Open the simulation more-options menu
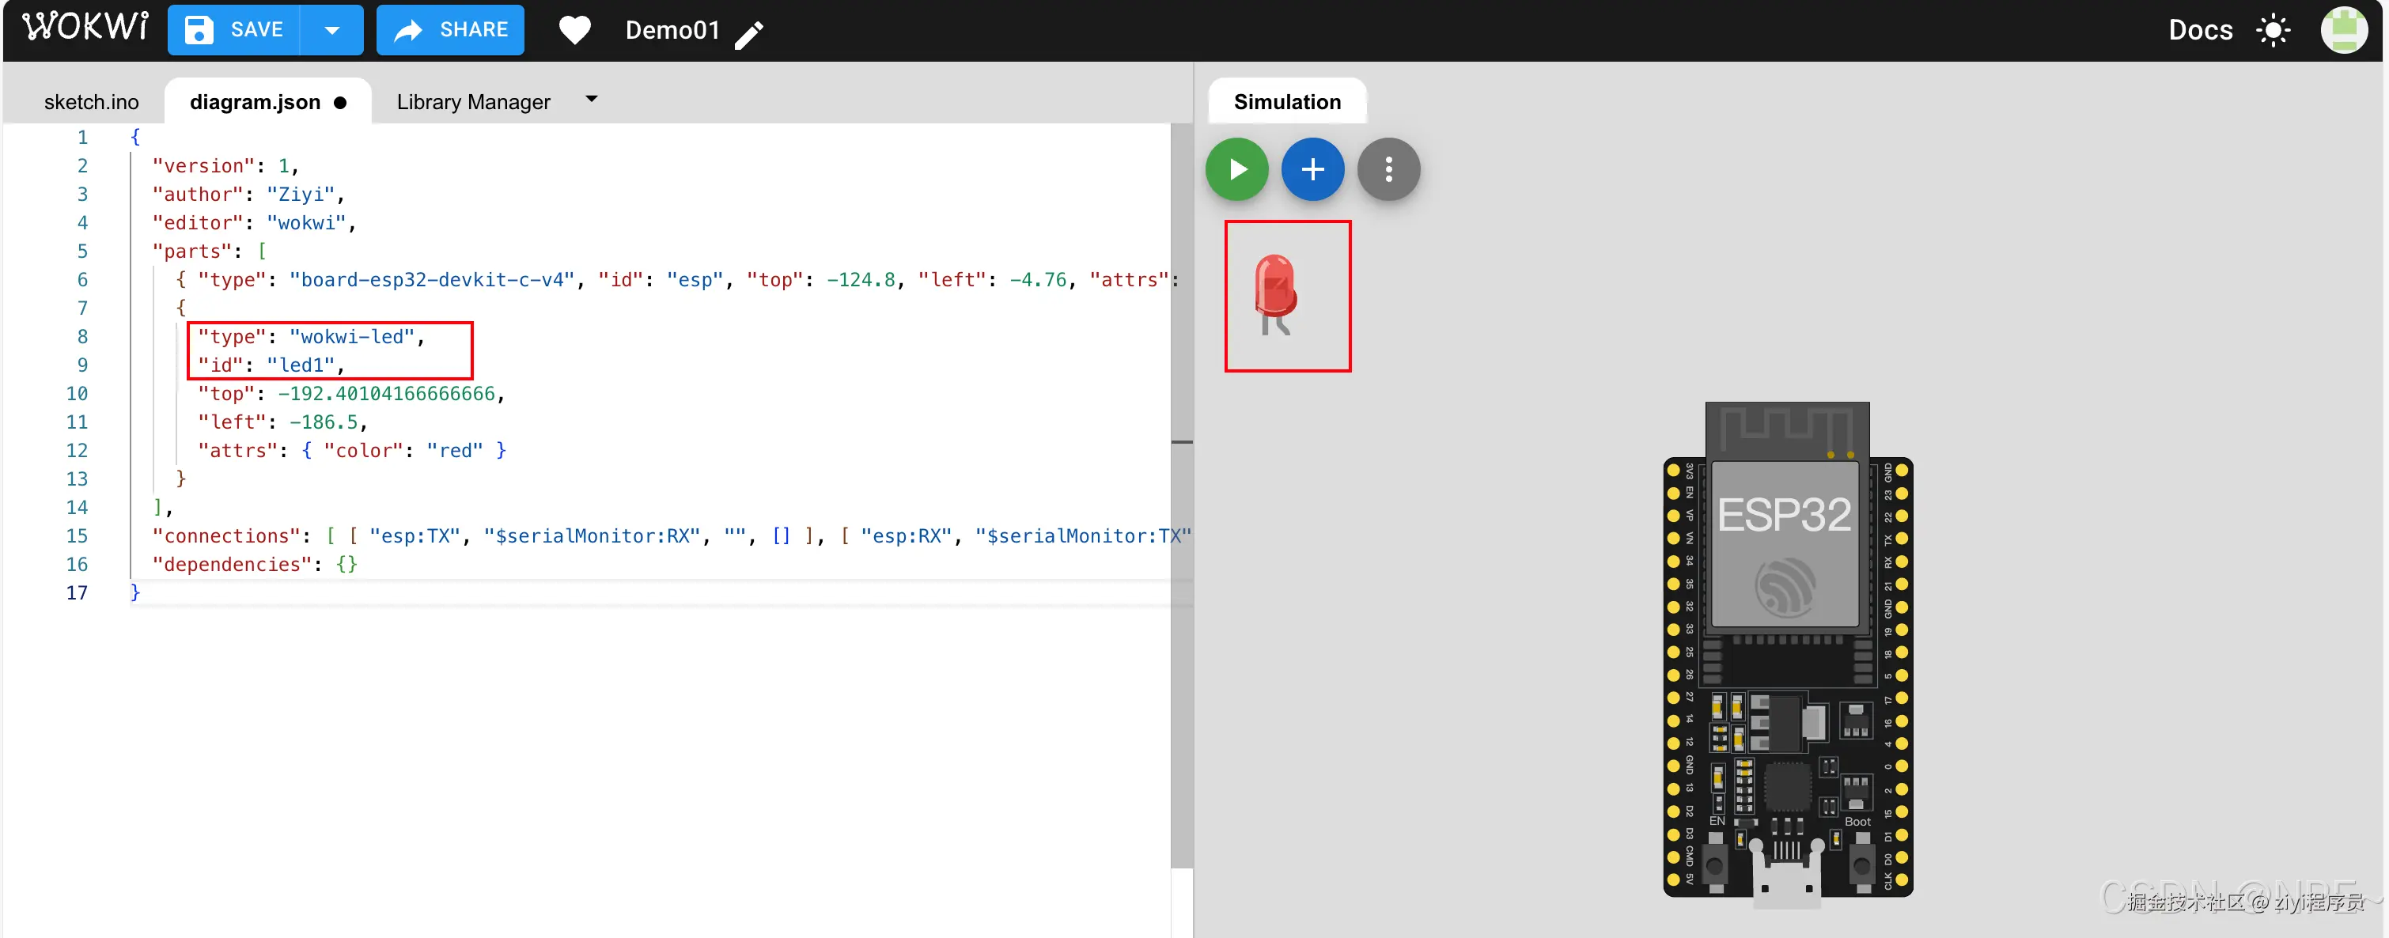 [1388, 169]
